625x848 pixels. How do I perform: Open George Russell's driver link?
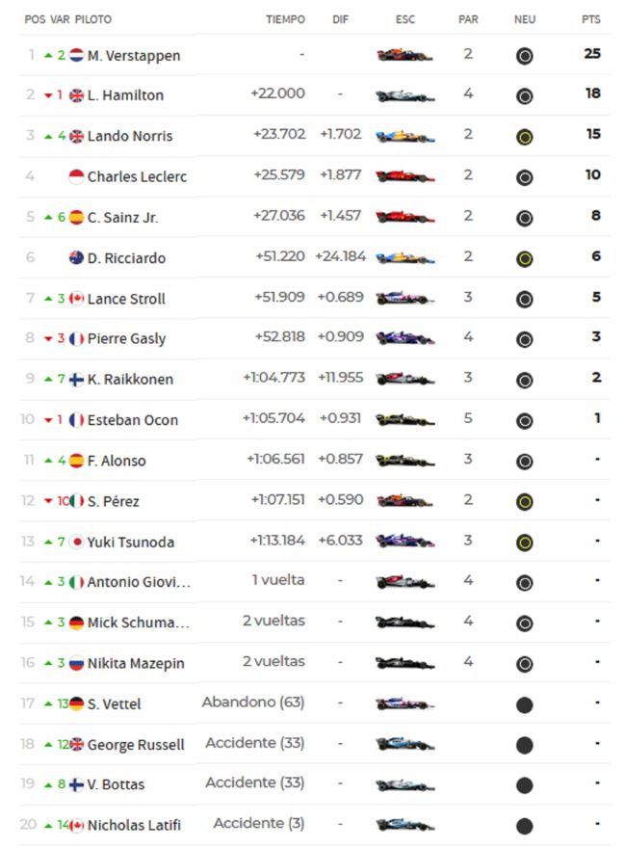(136, 745)
